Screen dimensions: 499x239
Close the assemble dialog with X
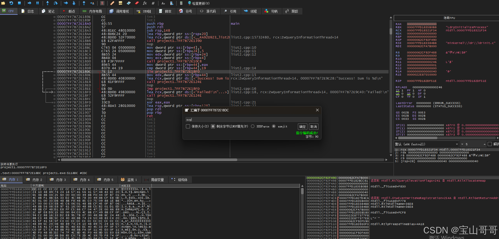(x=317, y=110)
